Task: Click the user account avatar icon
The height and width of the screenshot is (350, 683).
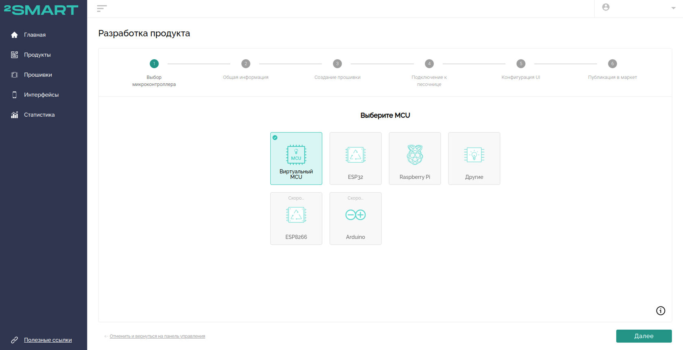Action: pyautogui.click(x=606, y=7)
